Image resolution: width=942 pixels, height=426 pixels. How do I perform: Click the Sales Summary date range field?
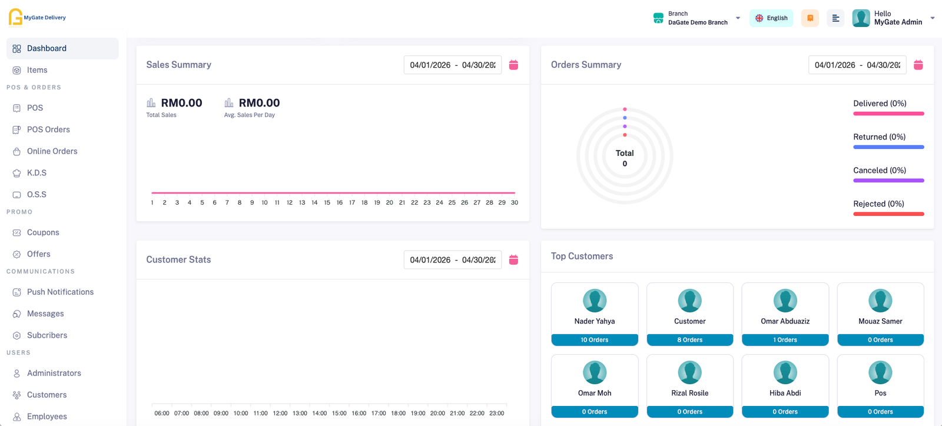452,65
